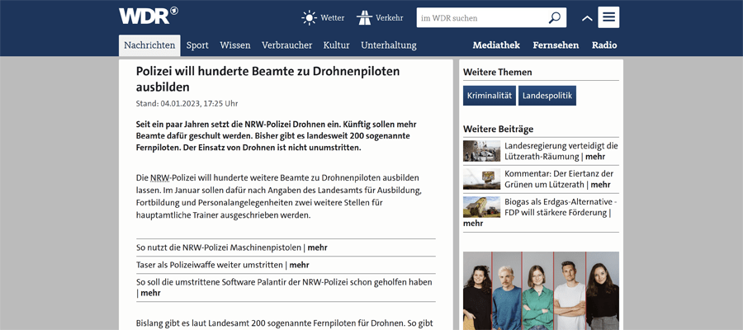Open 'Taser als Polizeiwaffe weiter umstritten' link
Viewport: 743px width, 330px height.
click(x=223, y=265)
